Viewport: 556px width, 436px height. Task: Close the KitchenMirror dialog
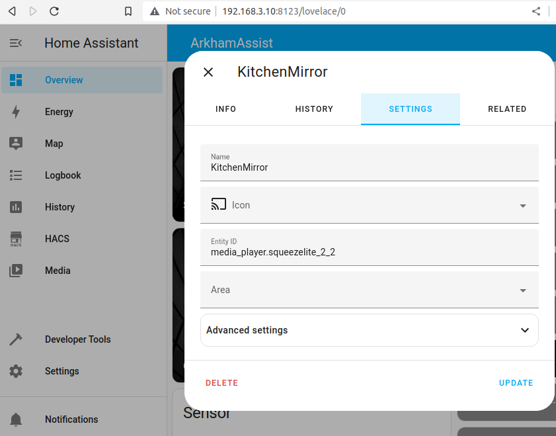pos(208,72)
